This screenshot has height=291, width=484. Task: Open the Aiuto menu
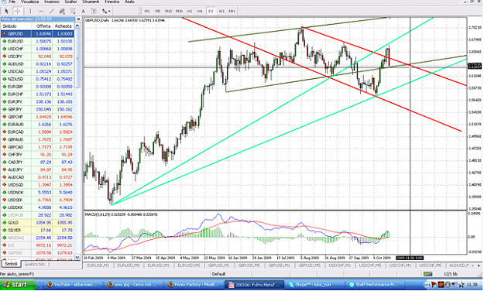pyautogui.click(x=129, y=2)
